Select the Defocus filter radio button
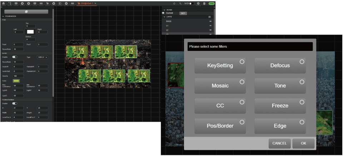The image size is (343, 156). coord(302,62)
